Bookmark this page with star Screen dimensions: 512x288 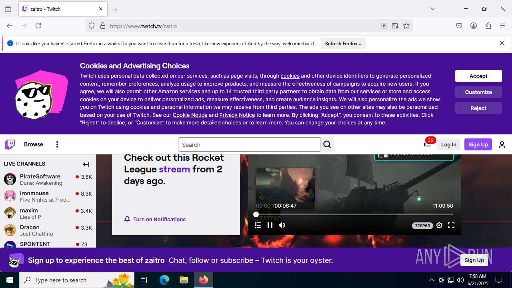coord(406,26)
